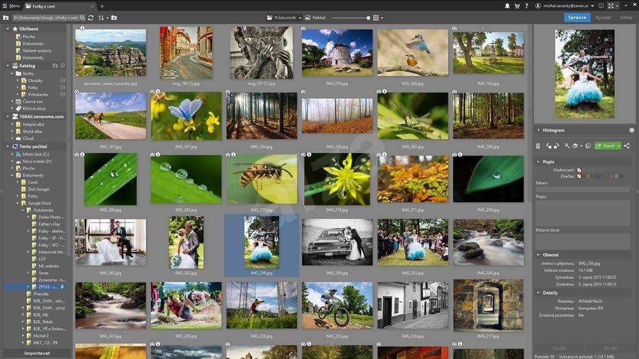Click the Importovat button
The width and height of the screenshot is (639, 359).
(x=36, y=353)
